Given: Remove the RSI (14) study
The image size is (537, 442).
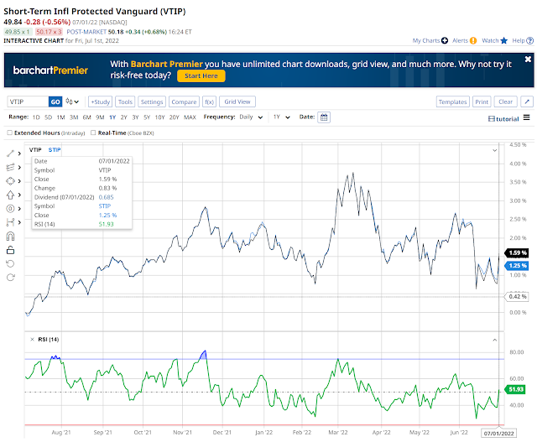Looking at the screenshot, I should 32,340.
